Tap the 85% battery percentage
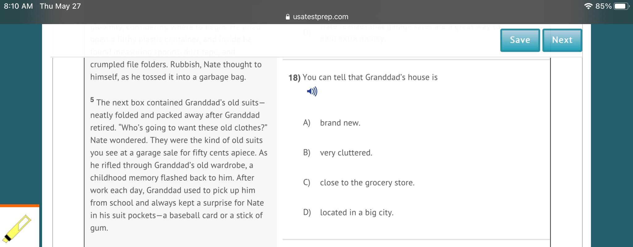The height and width of the screenshot is (247, 633). pos(603,6)
